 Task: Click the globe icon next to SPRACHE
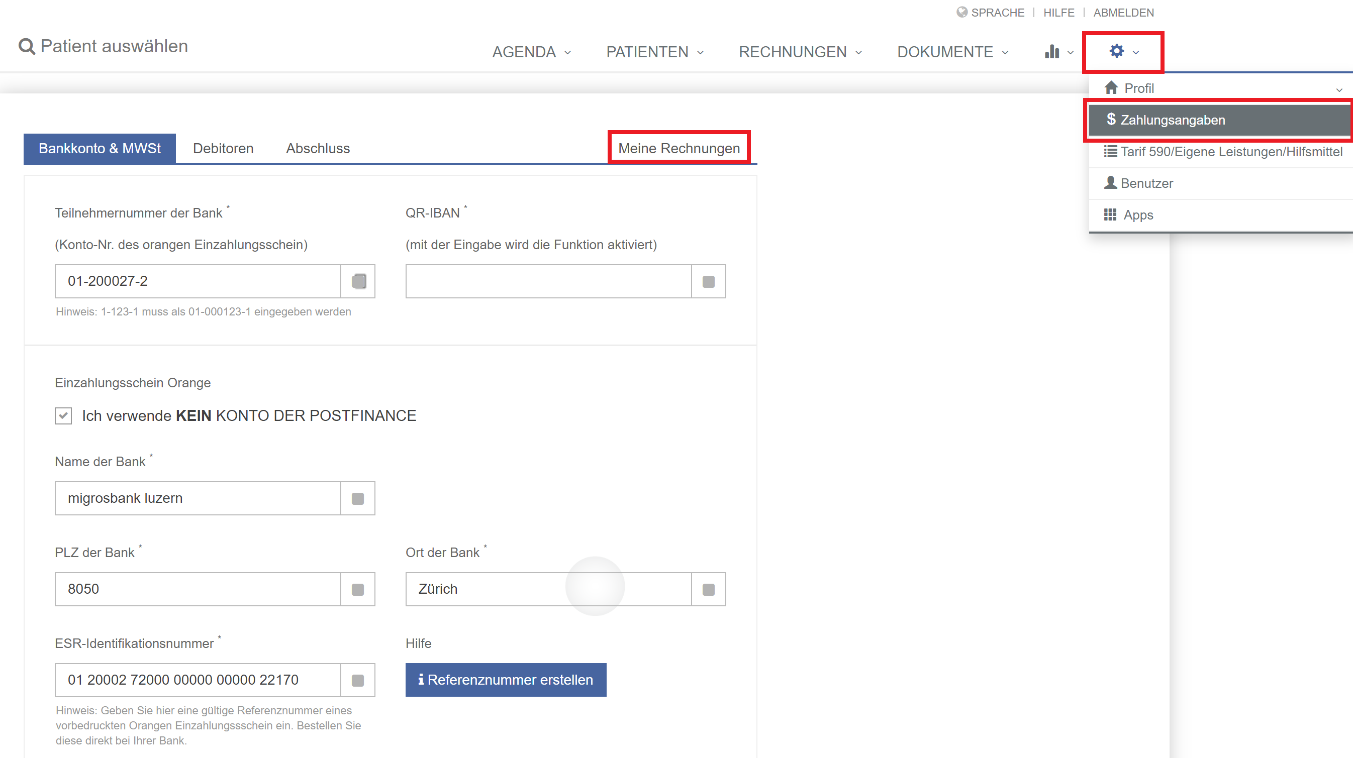(x=961, y=12)
